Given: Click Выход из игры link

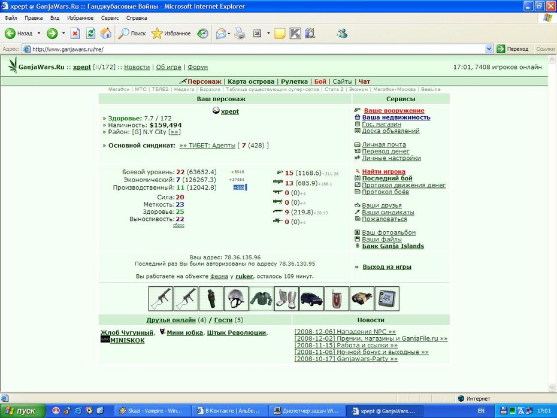Looking at the screenshot, I should [387, 266].
